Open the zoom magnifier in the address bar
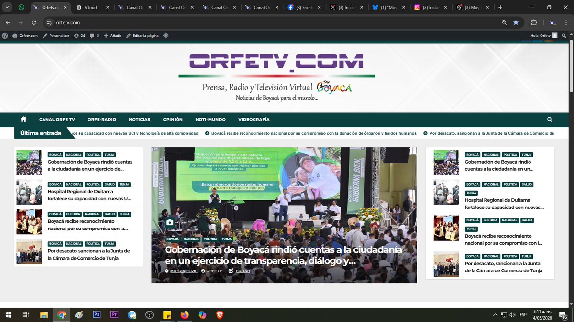Screen dimensions: 574x322 pos(504,22)
